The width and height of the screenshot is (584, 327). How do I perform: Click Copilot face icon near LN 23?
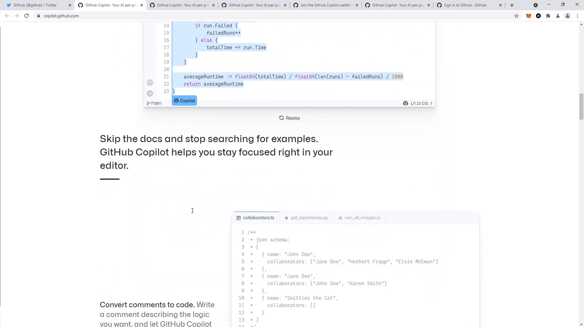405,103
